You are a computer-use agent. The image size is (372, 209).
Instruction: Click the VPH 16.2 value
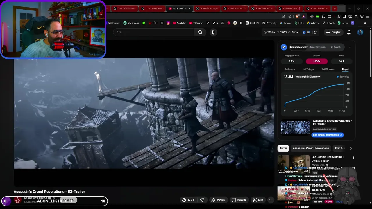click(x=341, y=61)
